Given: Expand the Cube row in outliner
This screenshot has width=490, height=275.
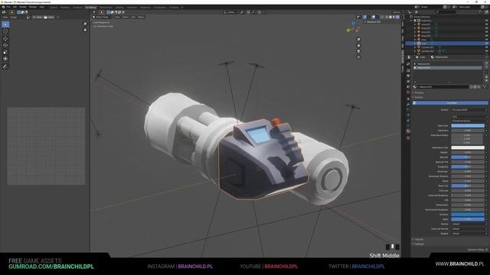Looking at the screenshot, I should (415, 44).
